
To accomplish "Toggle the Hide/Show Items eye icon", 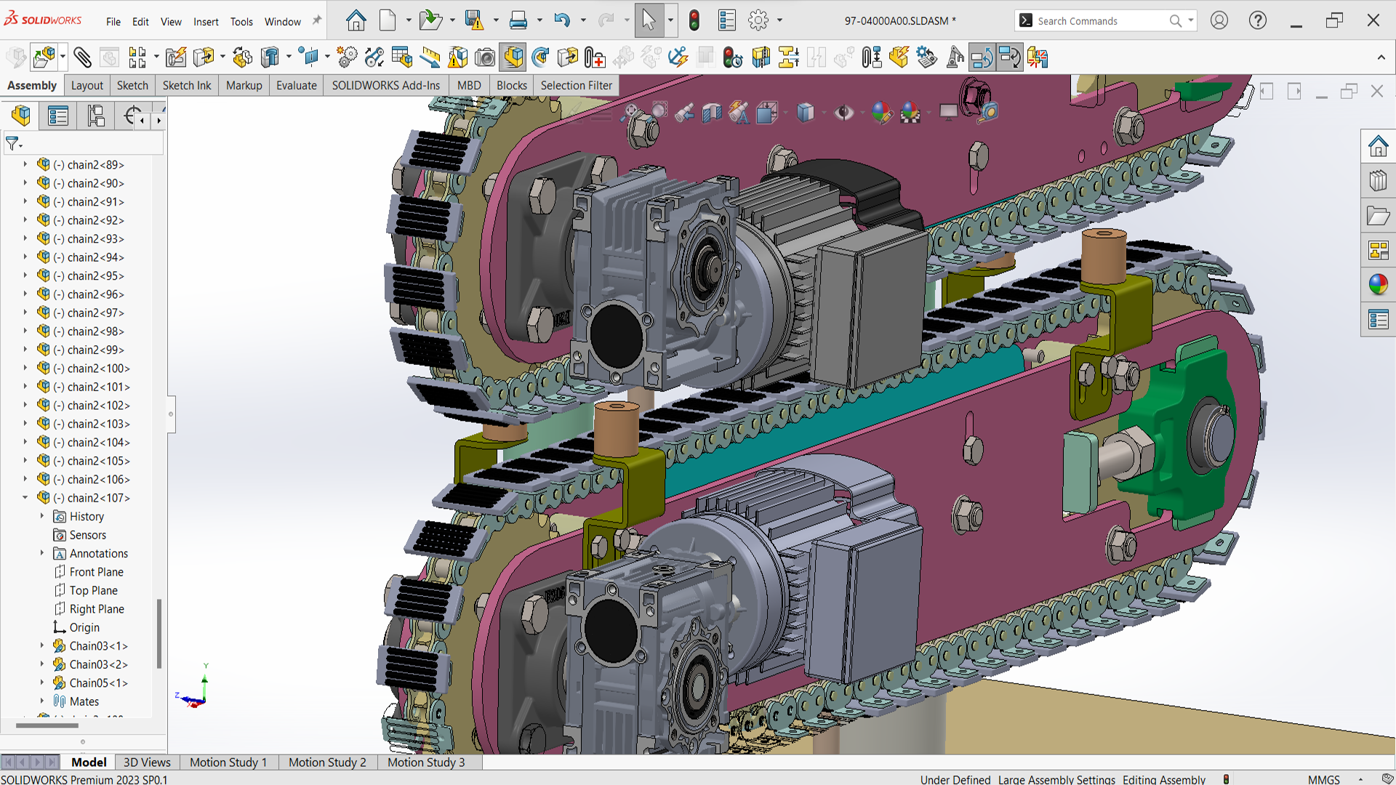I will coord(843,113).
